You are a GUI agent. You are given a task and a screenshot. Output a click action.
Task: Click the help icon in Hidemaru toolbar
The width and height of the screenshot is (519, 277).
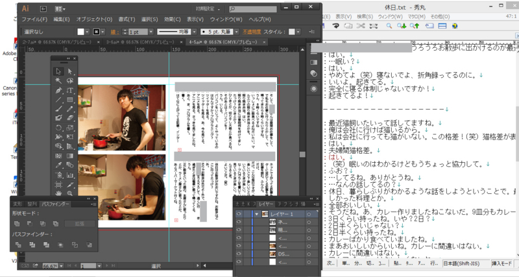pos(455,26)
